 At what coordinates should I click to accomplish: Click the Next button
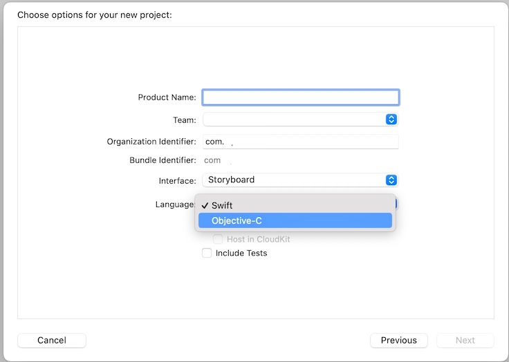tap(465, 341)
